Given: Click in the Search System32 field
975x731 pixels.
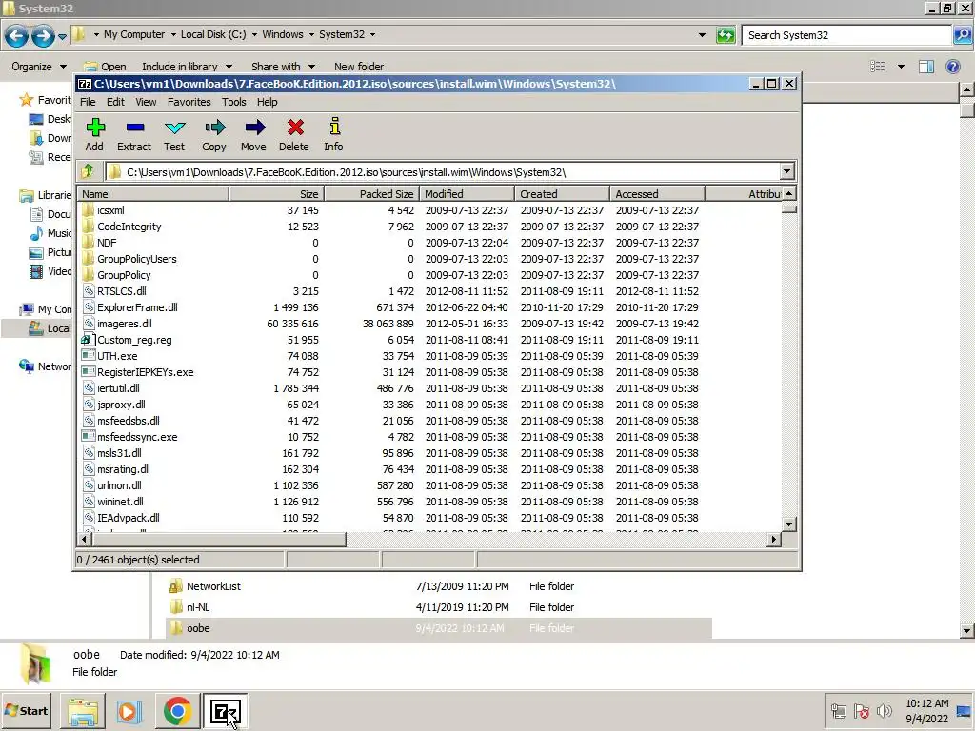Looking at the screenshot, I should point(846,35).
